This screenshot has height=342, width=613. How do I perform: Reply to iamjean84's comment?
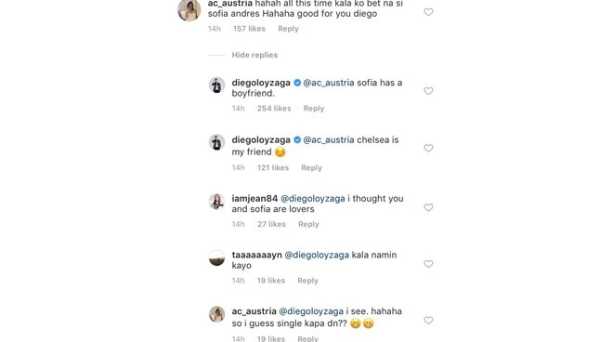tap(308, 224)
